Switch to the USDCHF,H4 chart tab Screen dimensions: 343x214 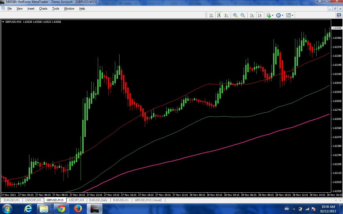click(33, 200)
